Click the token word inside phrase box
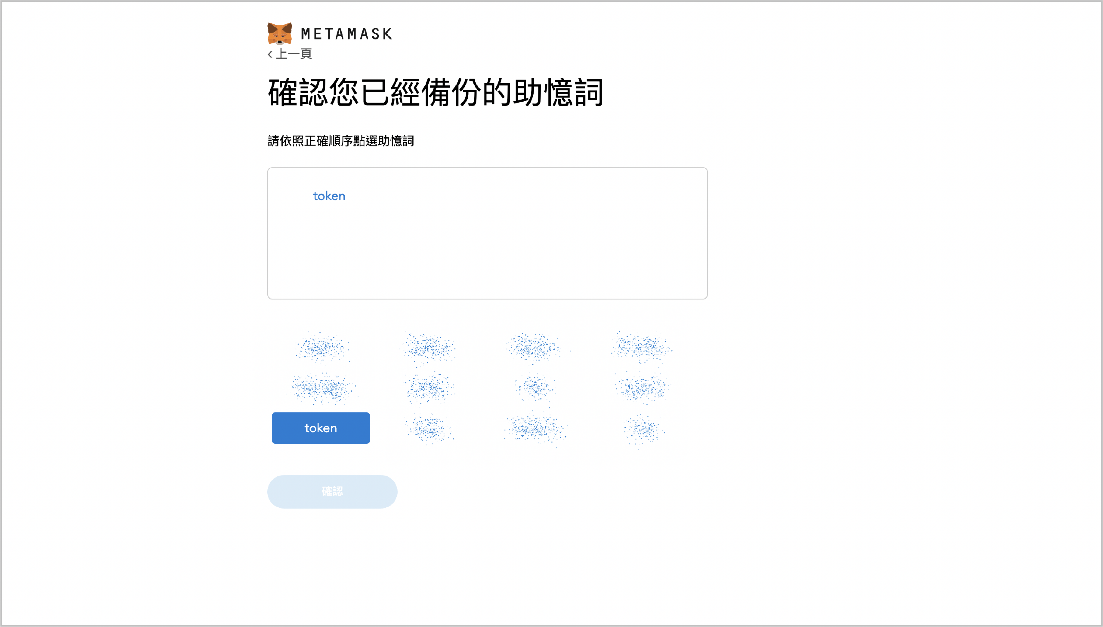Image resolution: width=1103 pixels, height=627 pixels. 329,196
